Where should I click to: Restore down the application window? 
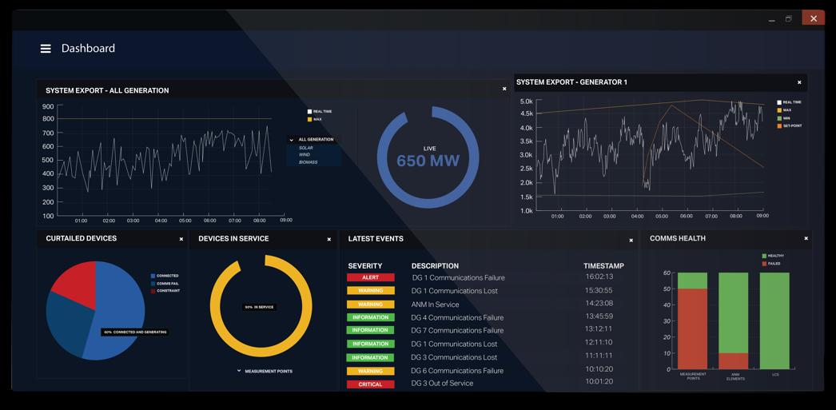pos(789,18)
